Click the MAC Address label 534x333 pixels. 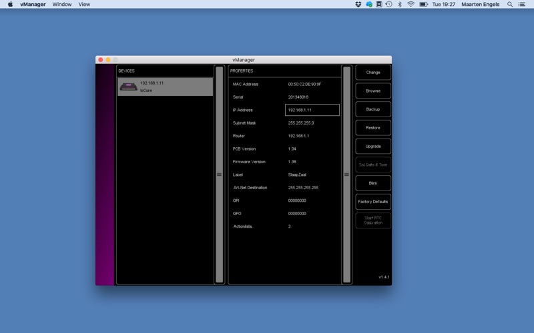(245, 85)
